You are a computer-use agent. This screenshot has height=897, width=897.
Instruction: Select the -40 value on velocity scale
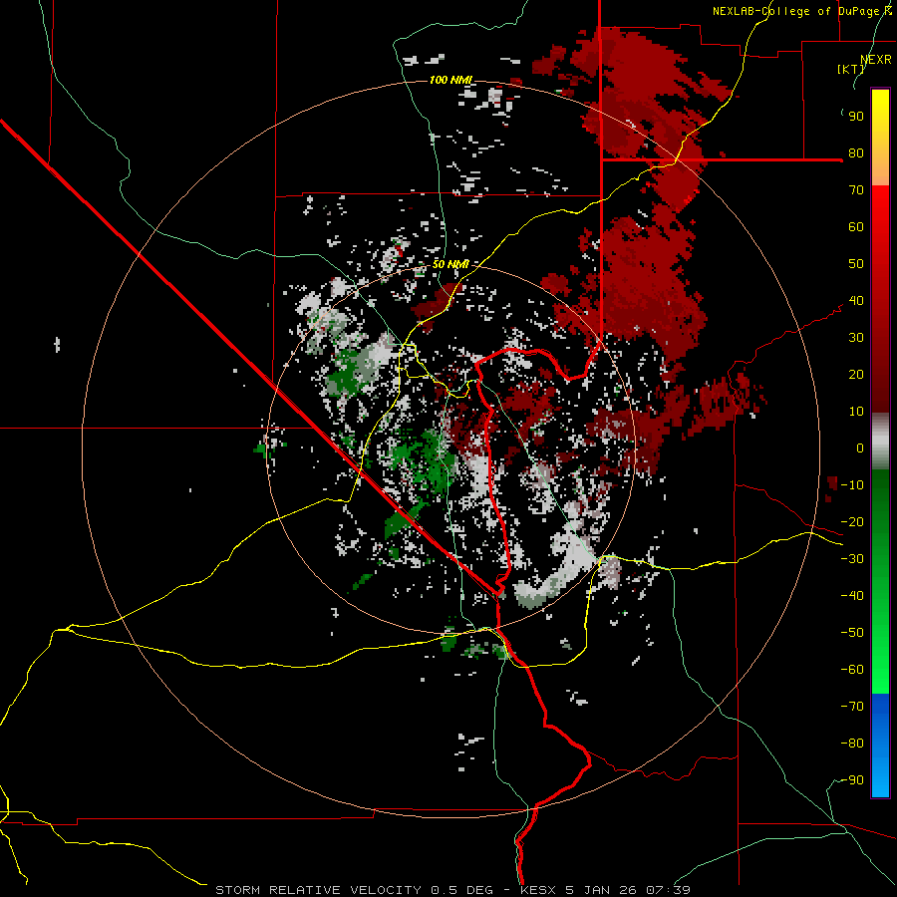point(852,596)
